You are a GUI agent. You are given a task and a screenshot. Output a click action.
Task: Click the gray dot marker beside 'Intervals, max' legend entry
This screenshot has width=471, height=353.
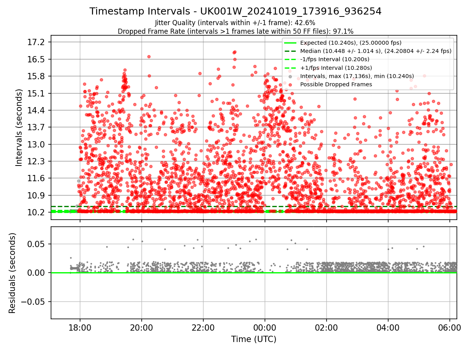[290, 76]
